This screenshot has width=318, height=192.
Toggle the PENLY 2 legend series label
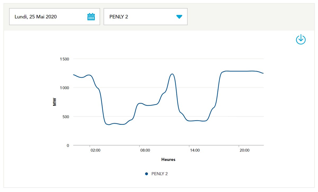[160, 174]
